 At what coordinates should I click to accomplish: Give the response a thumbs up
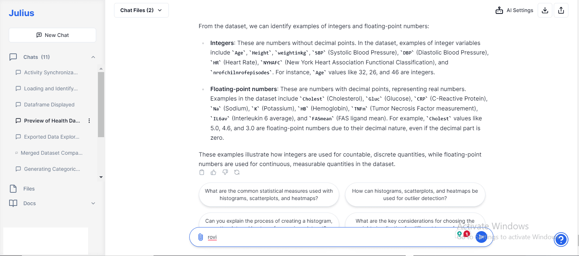(x=213, y=172)
